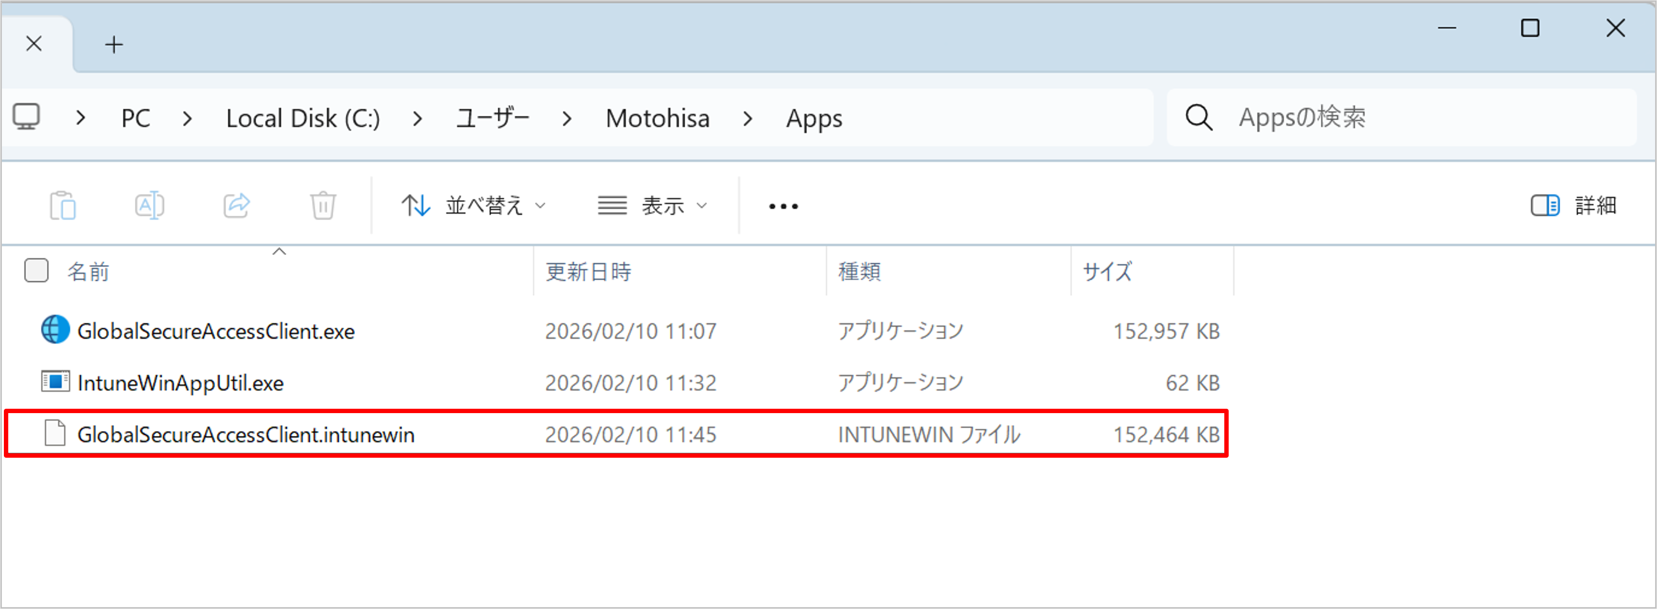The width and height of the screenshot is (1657, 609).
Task: Click the Paste clipboard icon
Action: (x=63, y=206)
